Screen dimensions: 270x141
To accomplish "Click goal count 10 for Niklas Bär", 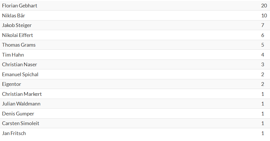I will (x=264, y=16).
